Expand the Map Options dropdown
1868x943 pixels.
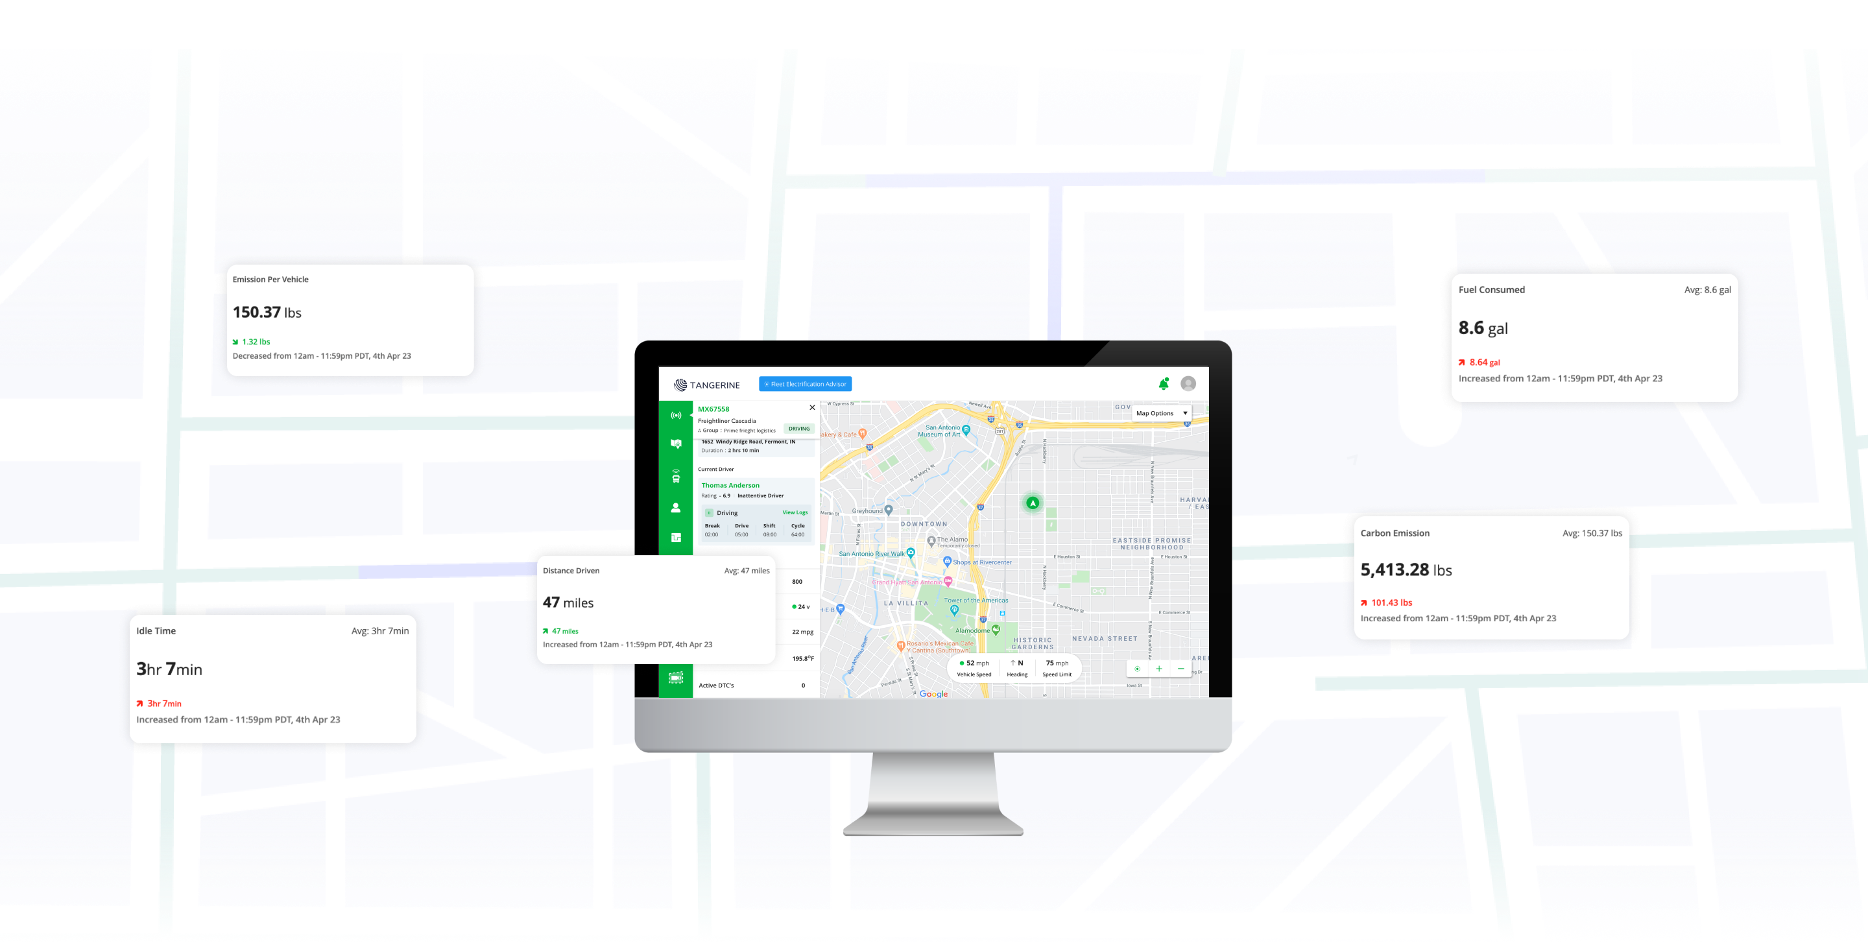point(1162,413)
